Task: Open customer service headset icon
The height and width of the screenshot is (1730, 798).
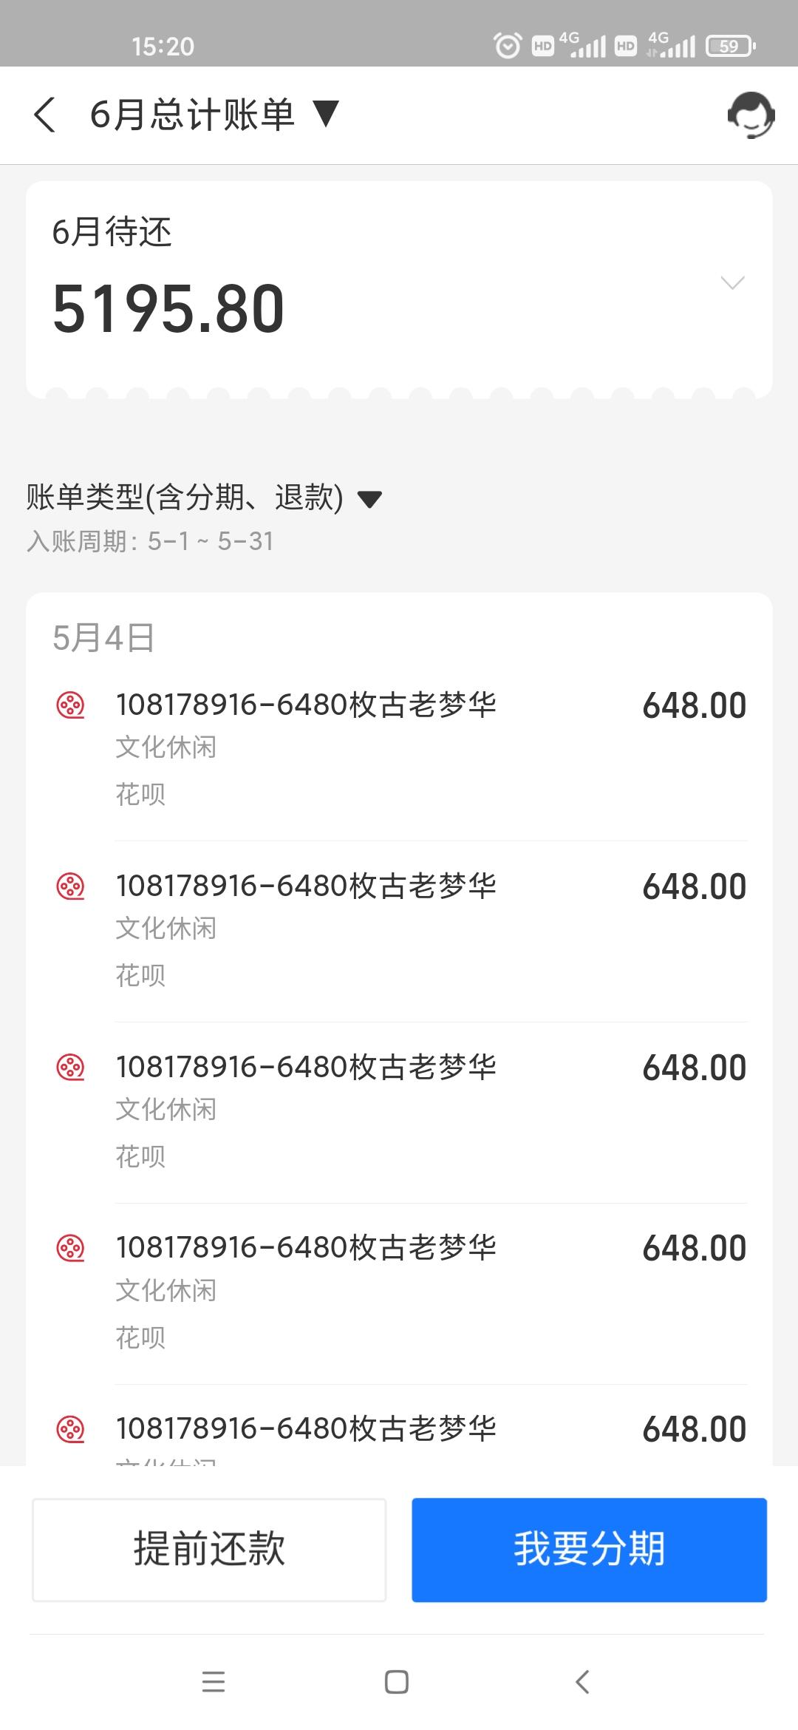Action: (x=751, y=115)
